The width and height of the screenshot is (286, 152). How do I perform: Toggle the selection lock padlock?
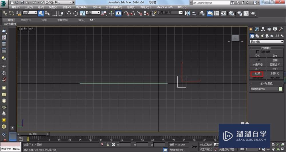point(108,145)
